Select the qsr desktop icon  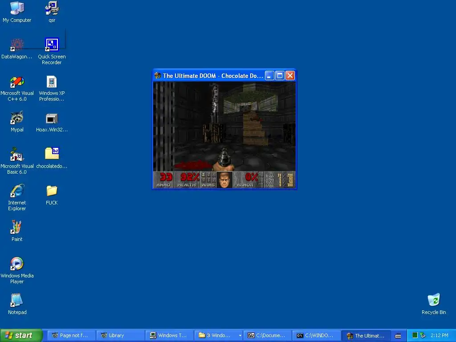[x=52, y=12]
